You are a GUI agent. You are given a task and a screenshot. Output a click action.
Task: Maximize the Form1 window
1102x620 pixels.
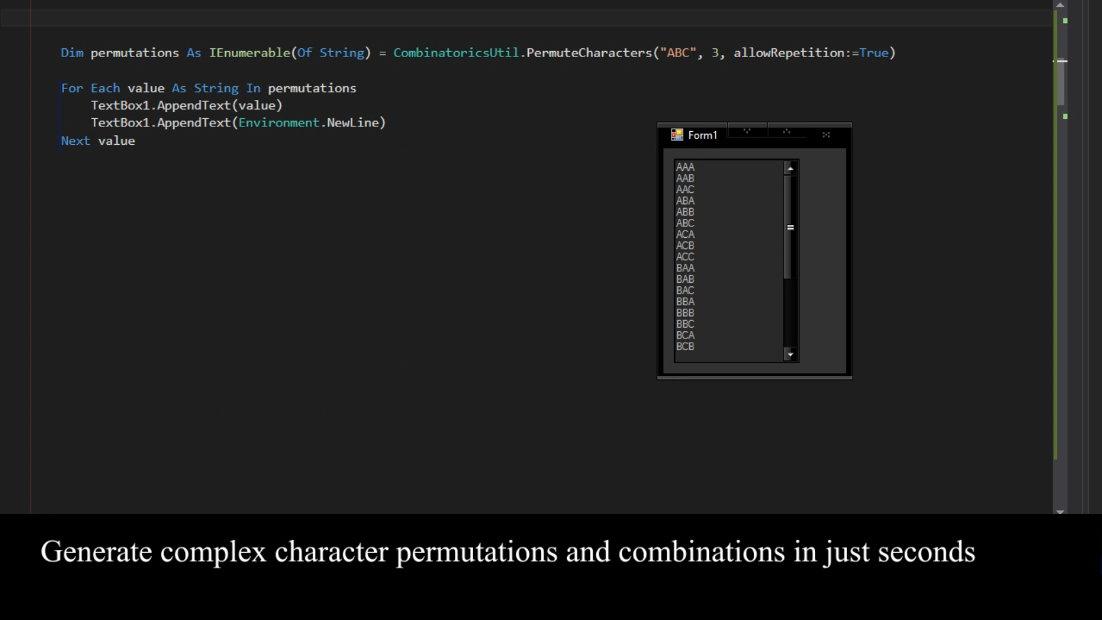click(786, 131)
